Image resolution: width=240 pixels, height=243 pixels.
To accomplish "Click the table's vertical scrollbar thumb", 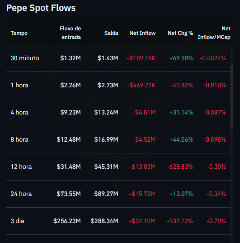I will 232,97.
